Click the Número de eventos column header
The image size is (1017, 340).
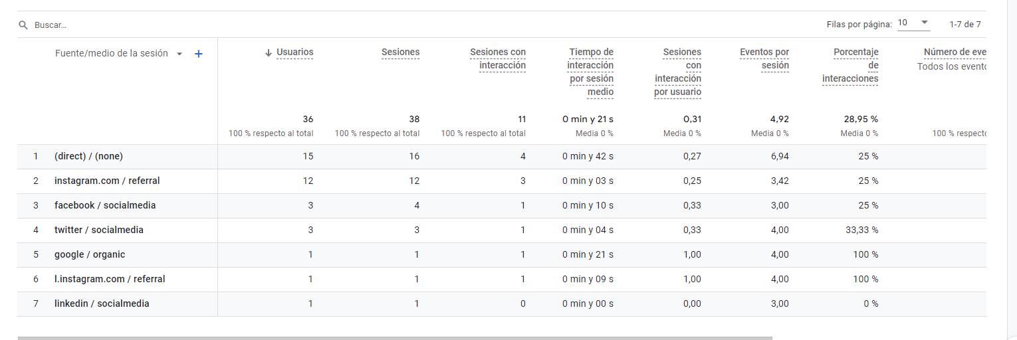[x=955, y=52]
